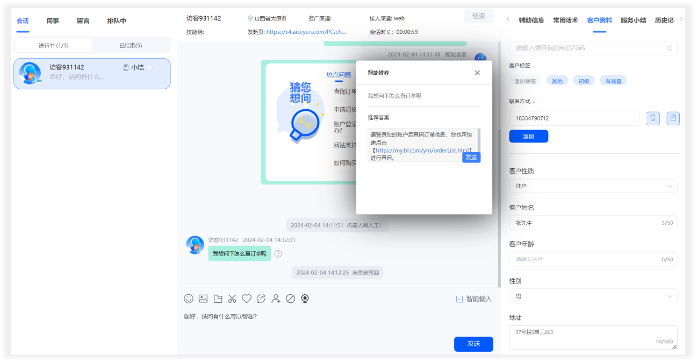The image size is (697, 363).
Task: Click the transfer conversation icon
Action: (x=261, y=298)
